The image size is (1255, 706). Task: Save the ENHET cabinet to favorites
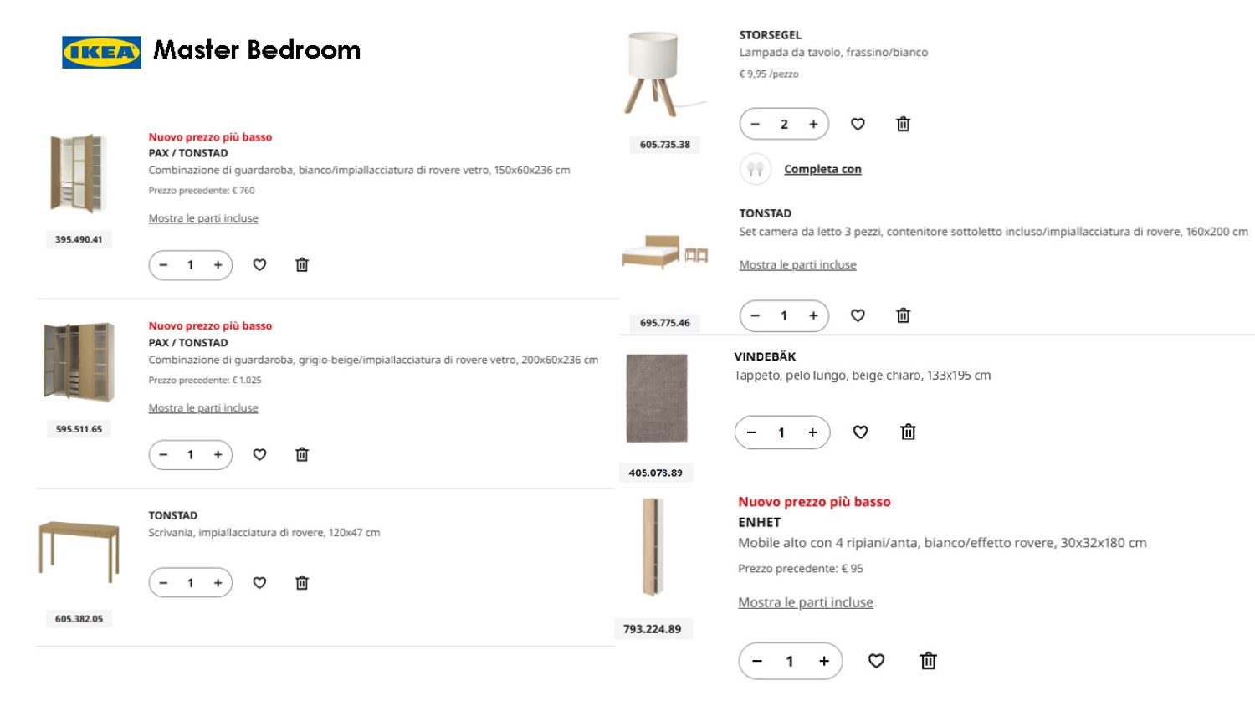876,662
